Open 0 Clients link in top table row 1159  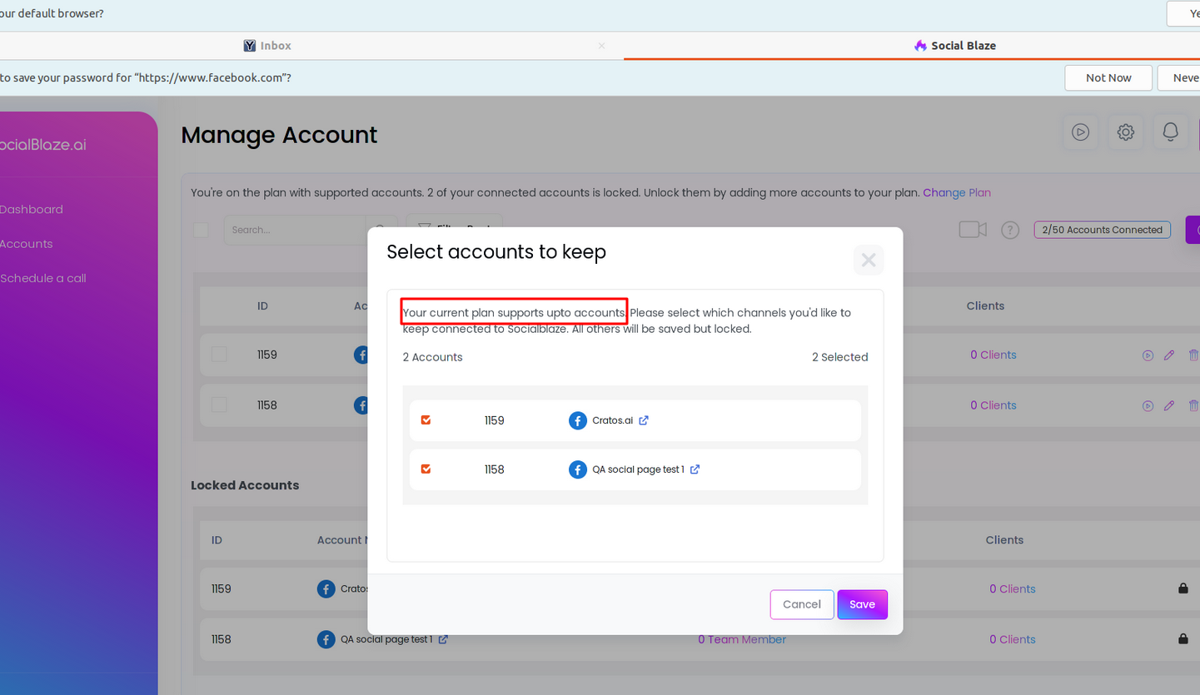click(x=993, y=355)
